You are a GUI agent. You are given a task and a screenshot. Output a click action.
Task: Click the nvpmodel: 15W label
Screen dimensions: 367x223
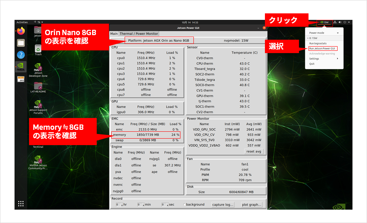tap(236, 40)
